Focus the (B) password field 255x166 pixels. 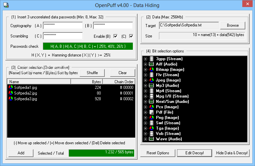[x=113, y=25]
